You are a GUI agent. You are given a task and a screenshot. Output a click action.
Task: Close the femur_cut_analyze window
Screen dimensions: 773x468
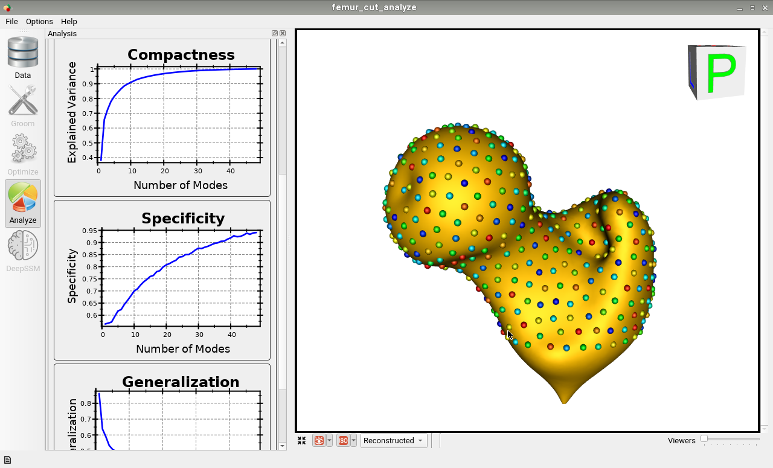[x=765, y=8]
